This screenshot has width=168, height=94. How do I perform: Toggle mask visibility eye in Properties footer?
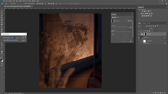(128, 41)
